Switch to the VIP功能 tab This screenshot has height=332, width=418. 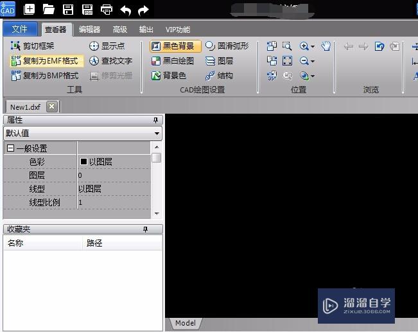178,30
